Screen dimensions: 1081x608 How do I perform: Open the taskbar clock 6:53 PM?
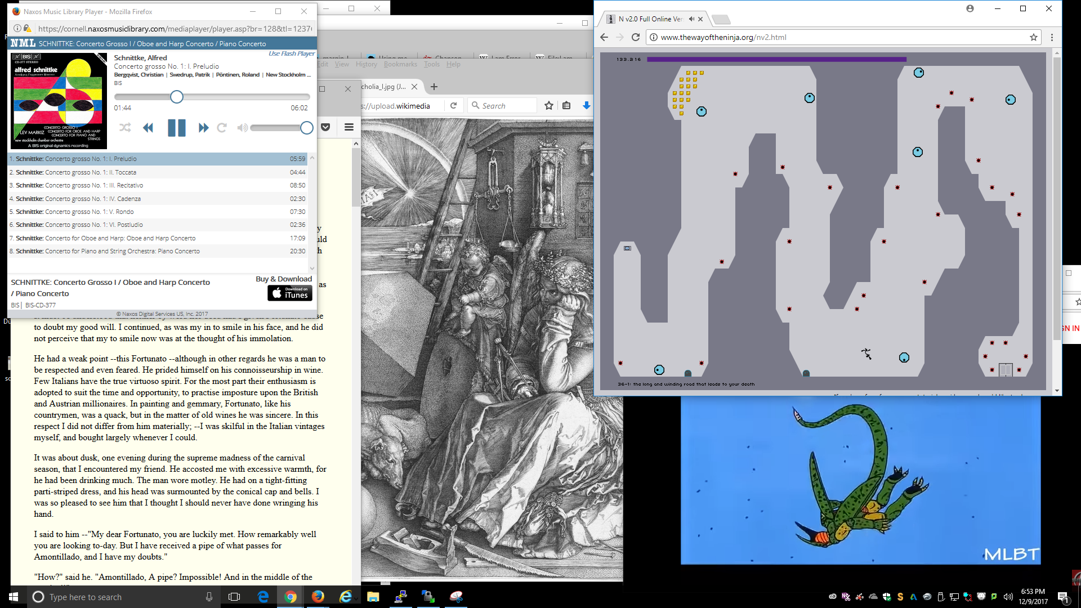click(1033, 597)
